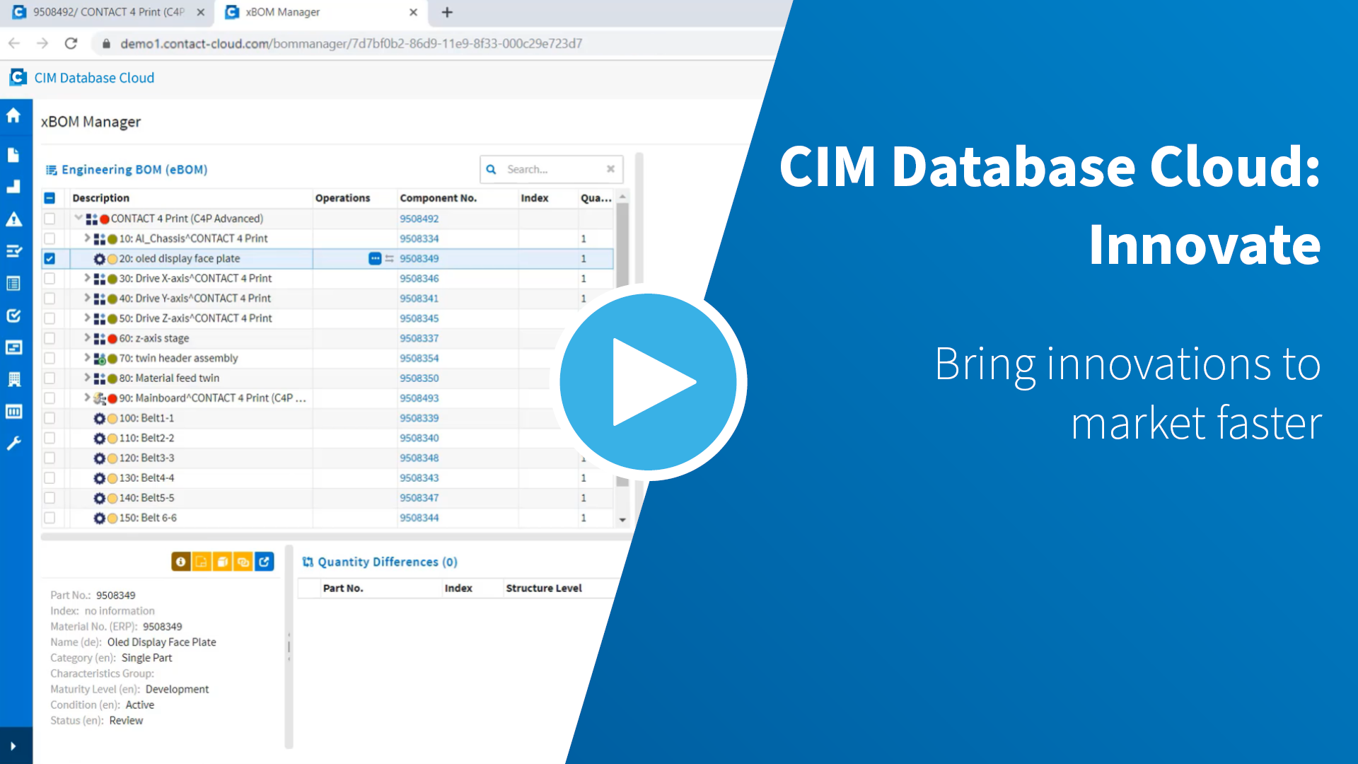This screenshot has width=1358, height=764.
Task: Open component link 9508349
Action: pyautogui.click(x=419, y=259)
